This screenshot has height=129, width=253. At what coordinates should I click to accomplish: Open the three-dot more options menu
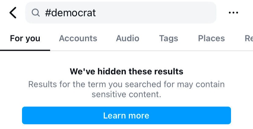[x=233, y=13]
